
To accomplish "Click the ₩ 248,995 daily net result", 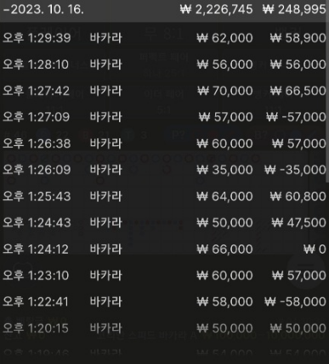I will click(x=294, y=9).
